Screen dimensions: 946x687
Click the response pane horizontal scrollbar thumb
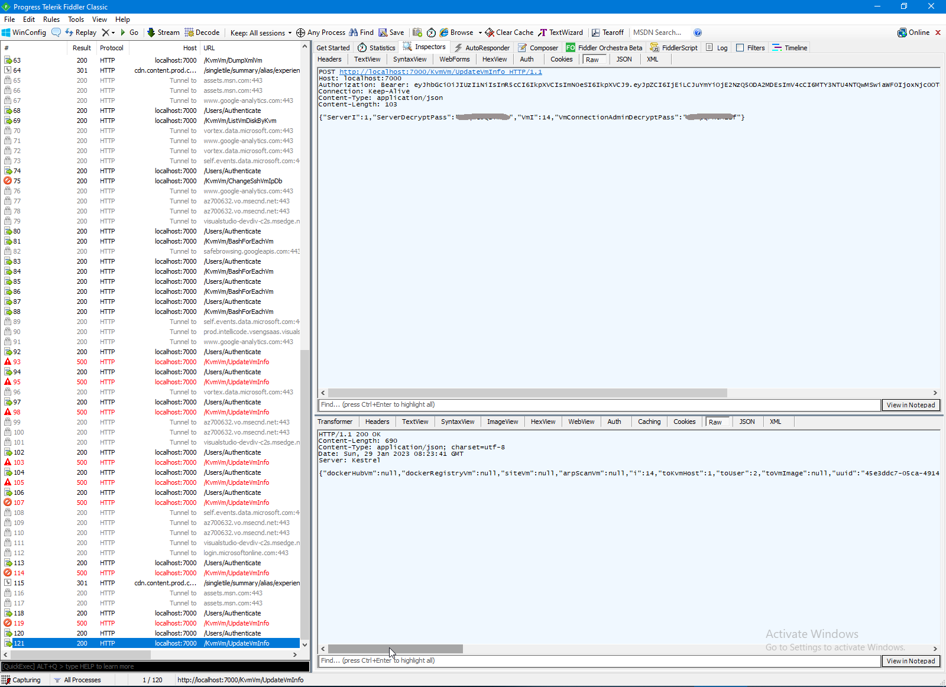[x=396, y=649]
